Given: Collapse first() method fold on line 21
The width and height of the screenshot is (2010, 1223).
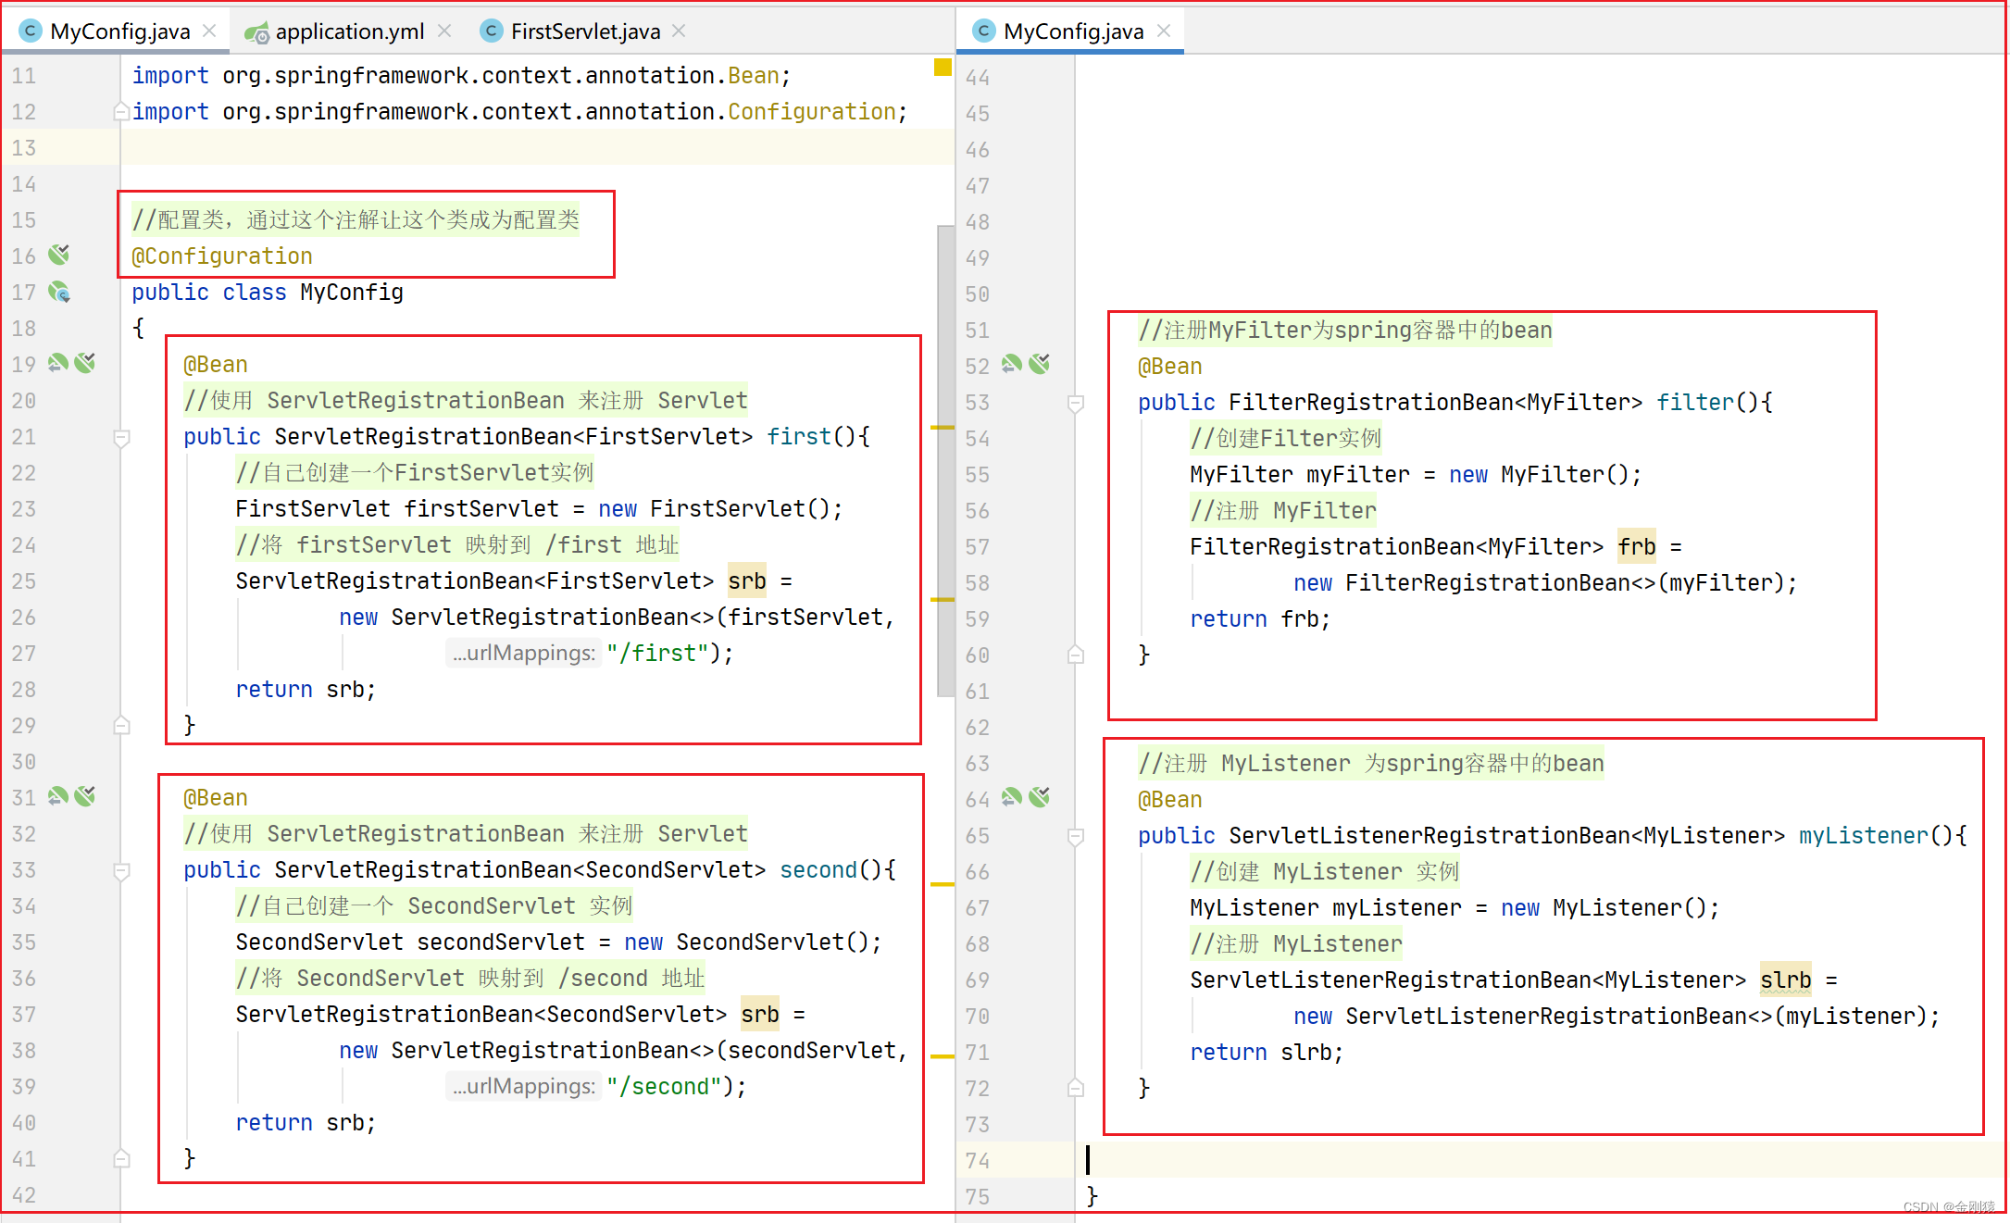Looking at the screenshot, I should click(x=121, y=437).
